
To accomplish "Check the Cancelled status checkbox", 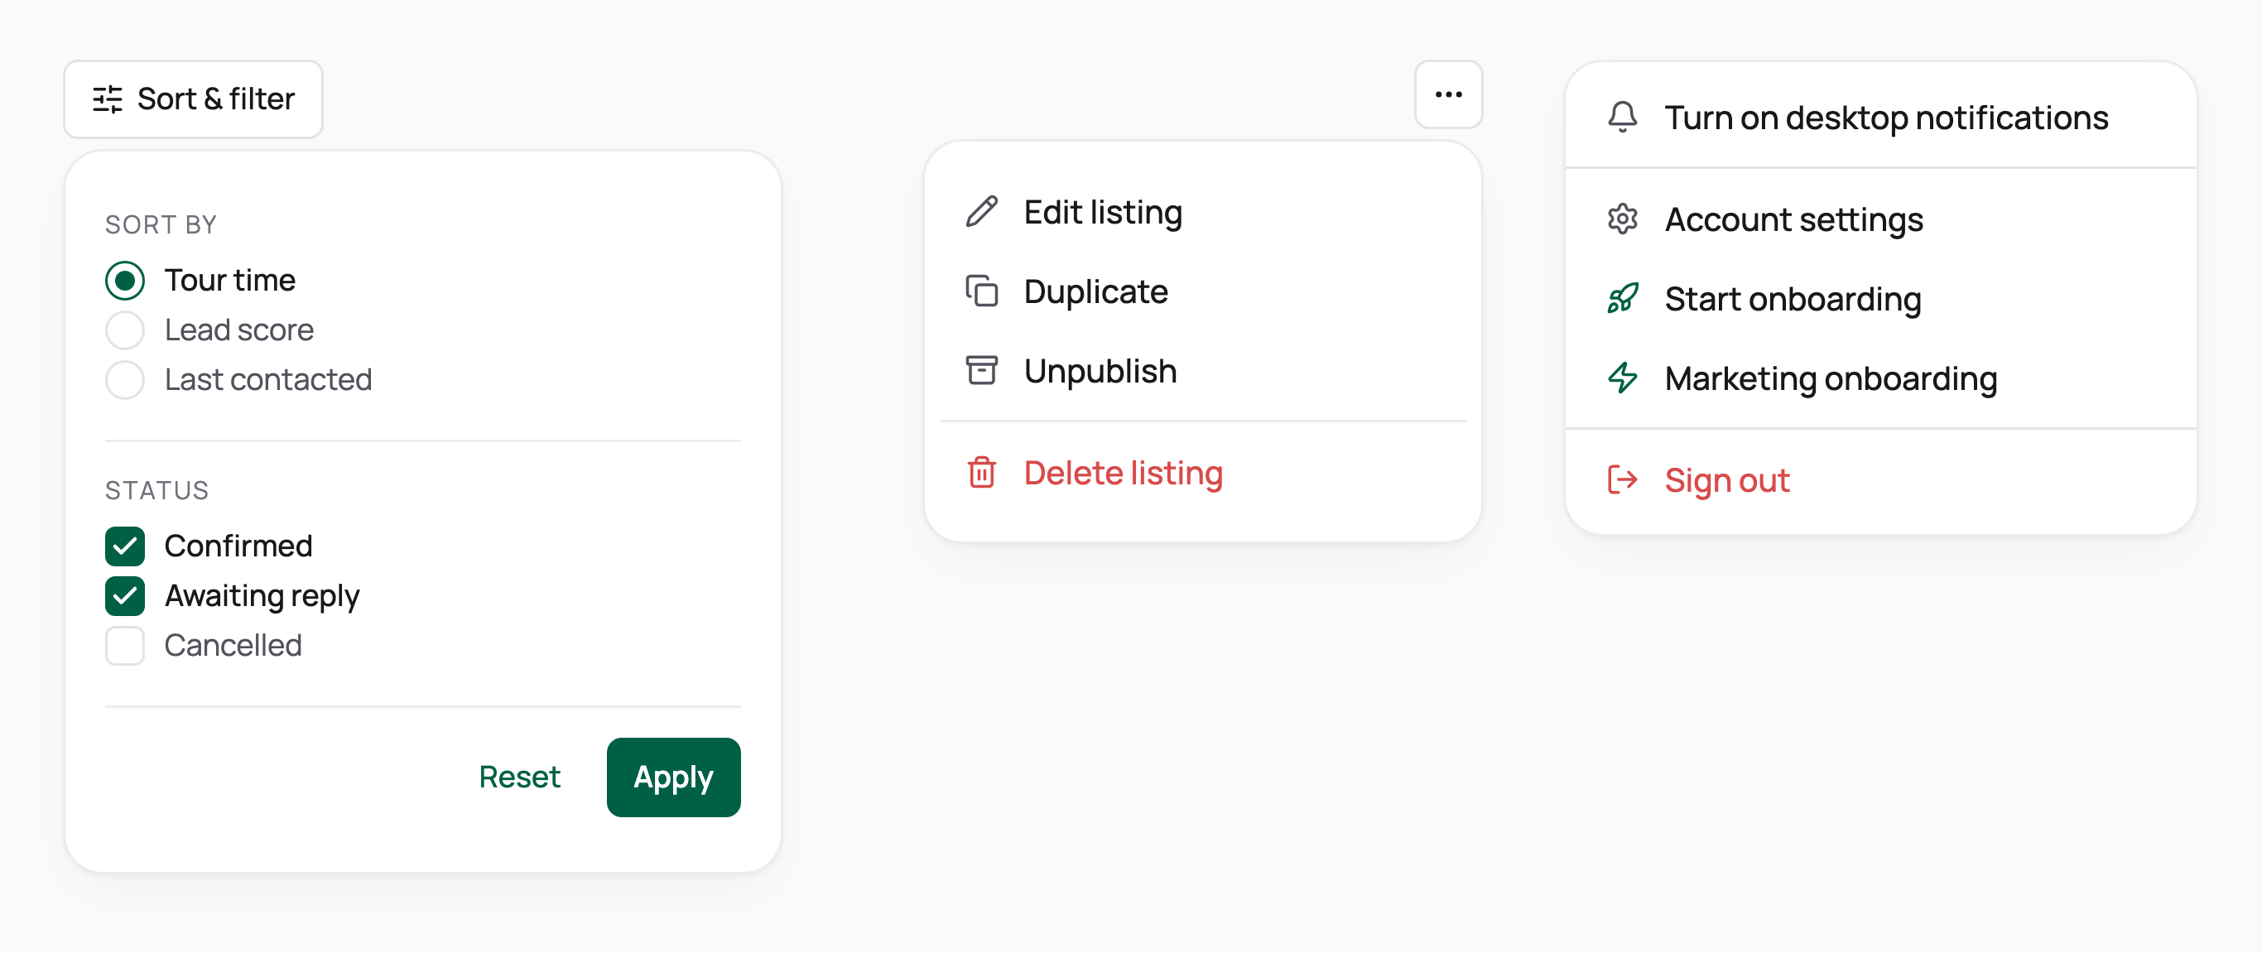I will [125, 646].
